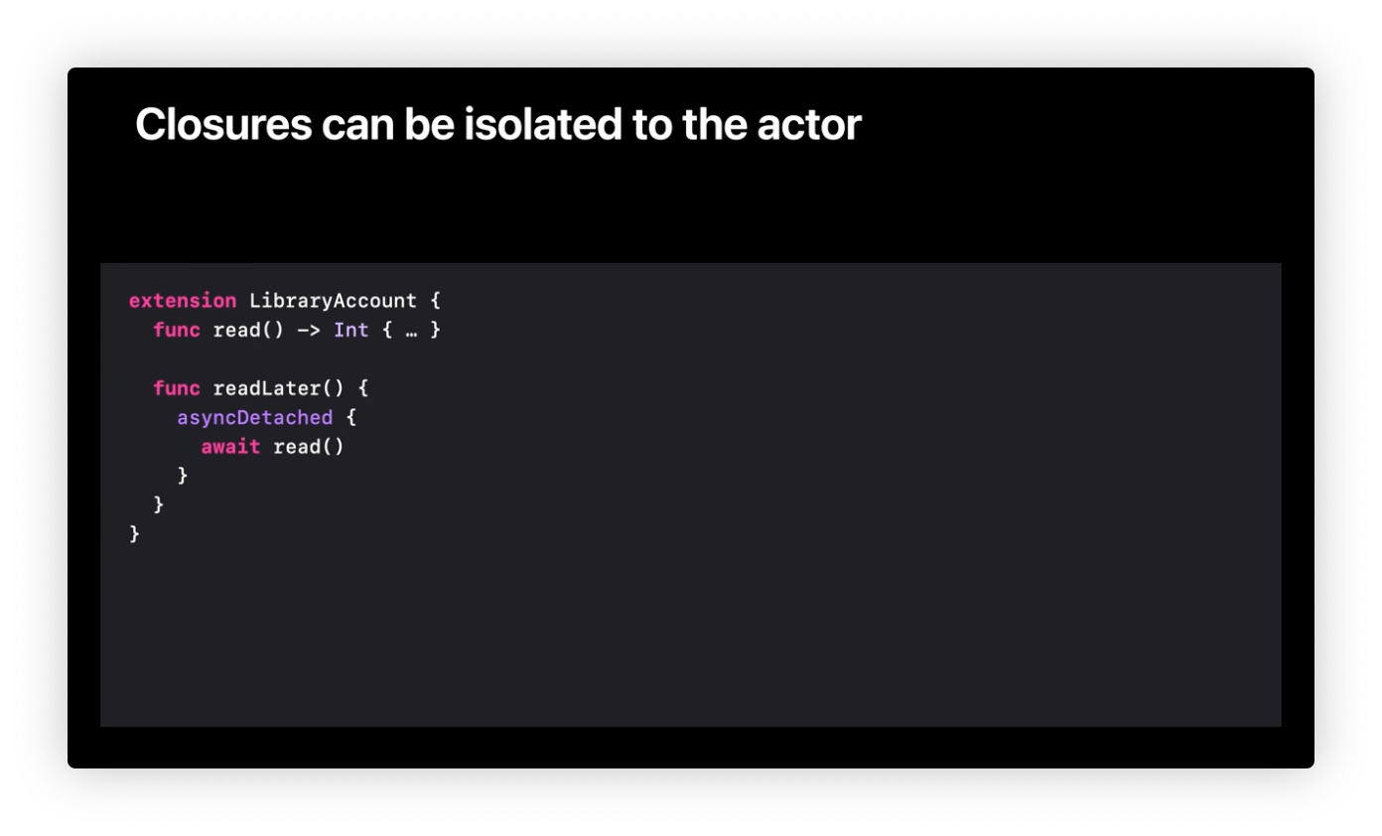Click the 'read()' call after await
1382x836 pixels.
point(309,447)
